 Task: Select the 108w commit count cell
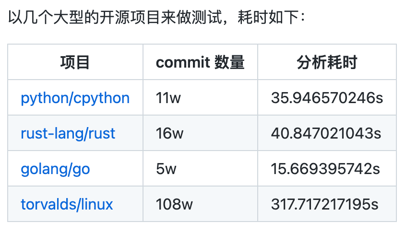click(x=174, y=204)
